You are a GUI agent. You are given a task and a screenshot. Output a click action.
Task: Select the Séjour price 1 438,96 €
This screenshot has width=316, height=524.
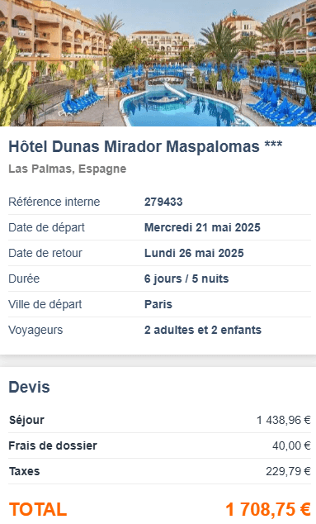[x=284, y=420]
